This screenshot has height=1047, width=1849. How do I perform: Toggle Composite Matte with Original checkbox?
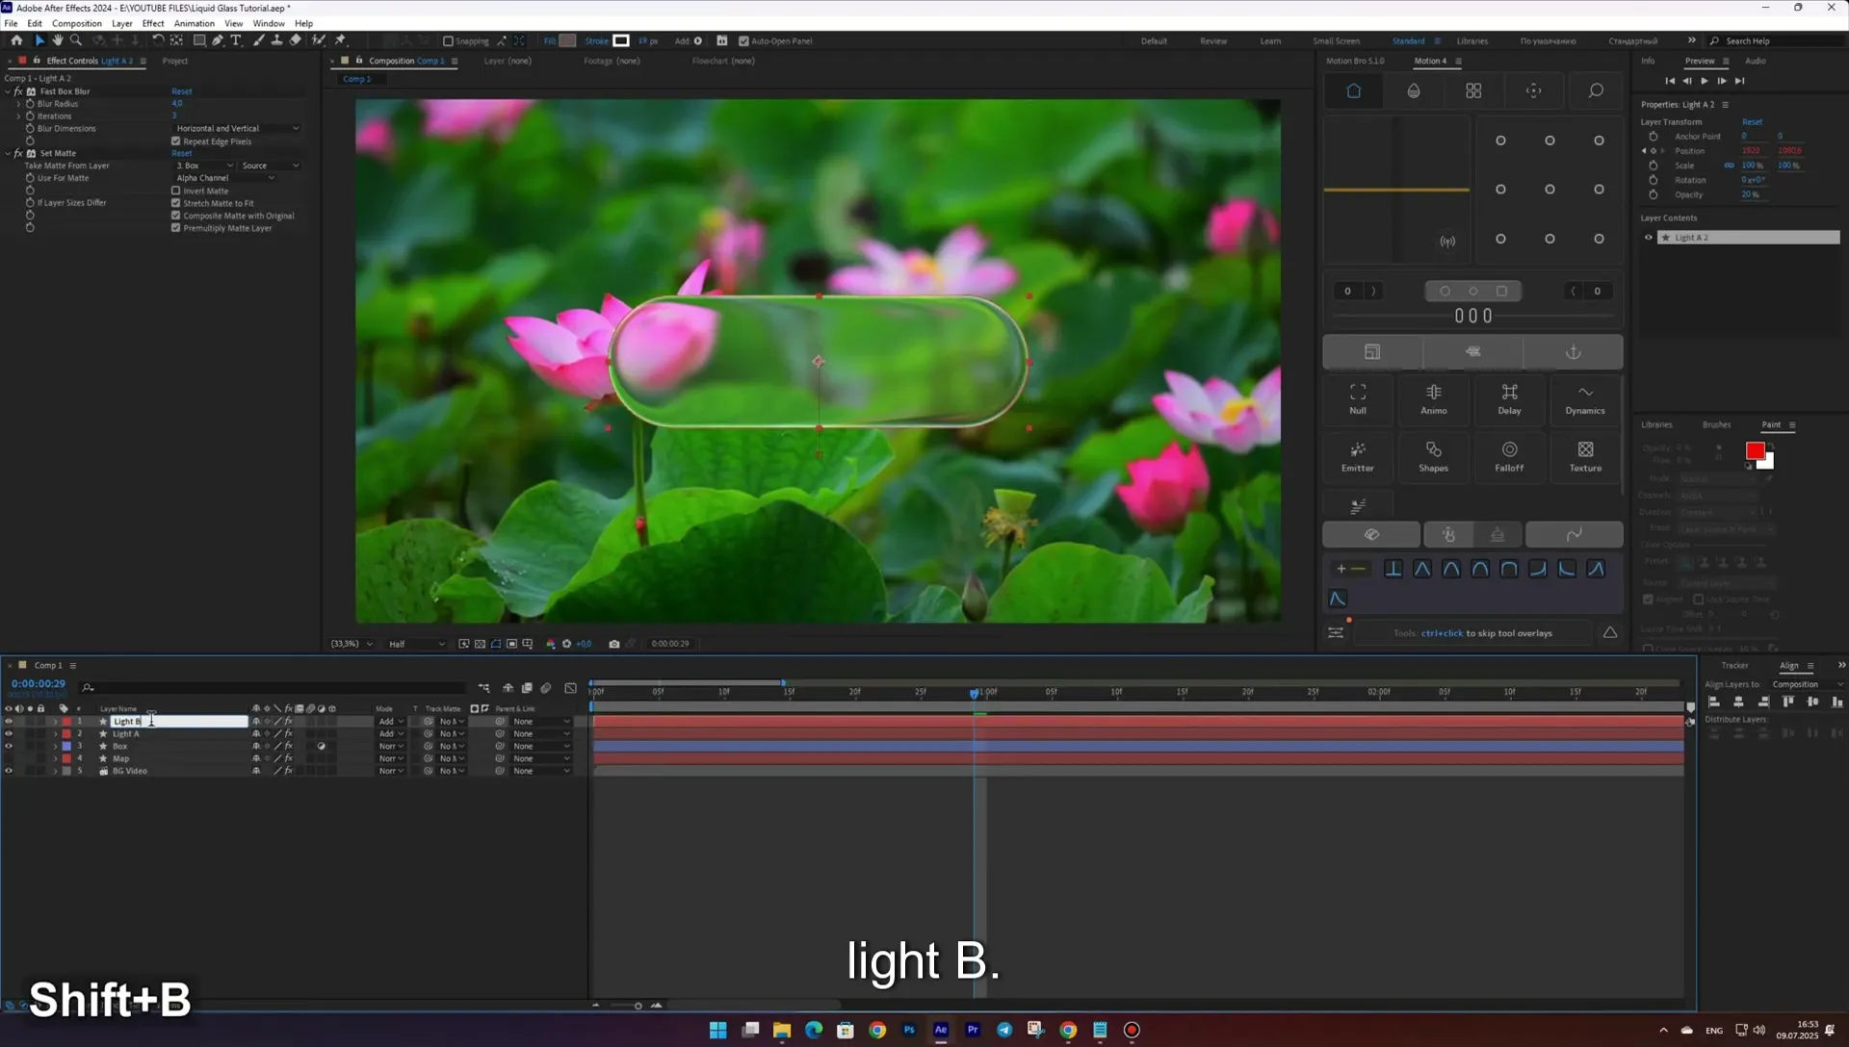(x=176, y=216)
